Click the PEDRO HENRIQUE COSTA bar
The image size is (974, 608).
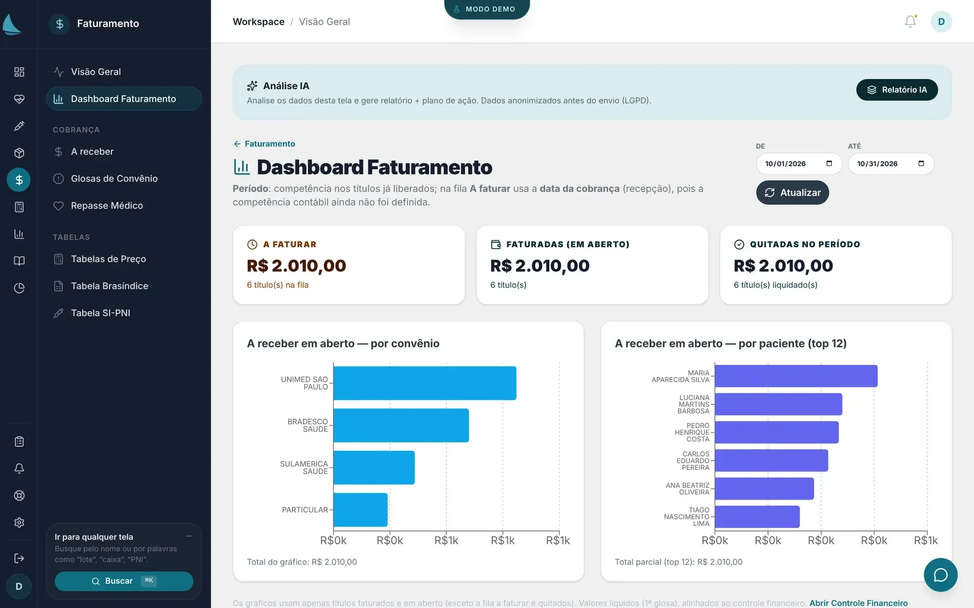coord(777,432)
